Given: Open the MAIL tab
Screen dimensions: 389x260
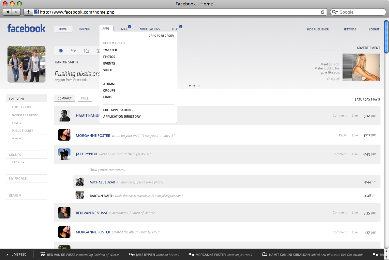Looking at the screenshot, I should pyautogui.click(x=124, y=29).
